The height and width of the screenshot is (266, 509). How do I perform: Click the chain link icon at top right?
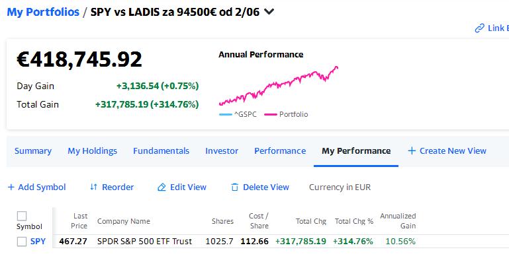(479, 28)
